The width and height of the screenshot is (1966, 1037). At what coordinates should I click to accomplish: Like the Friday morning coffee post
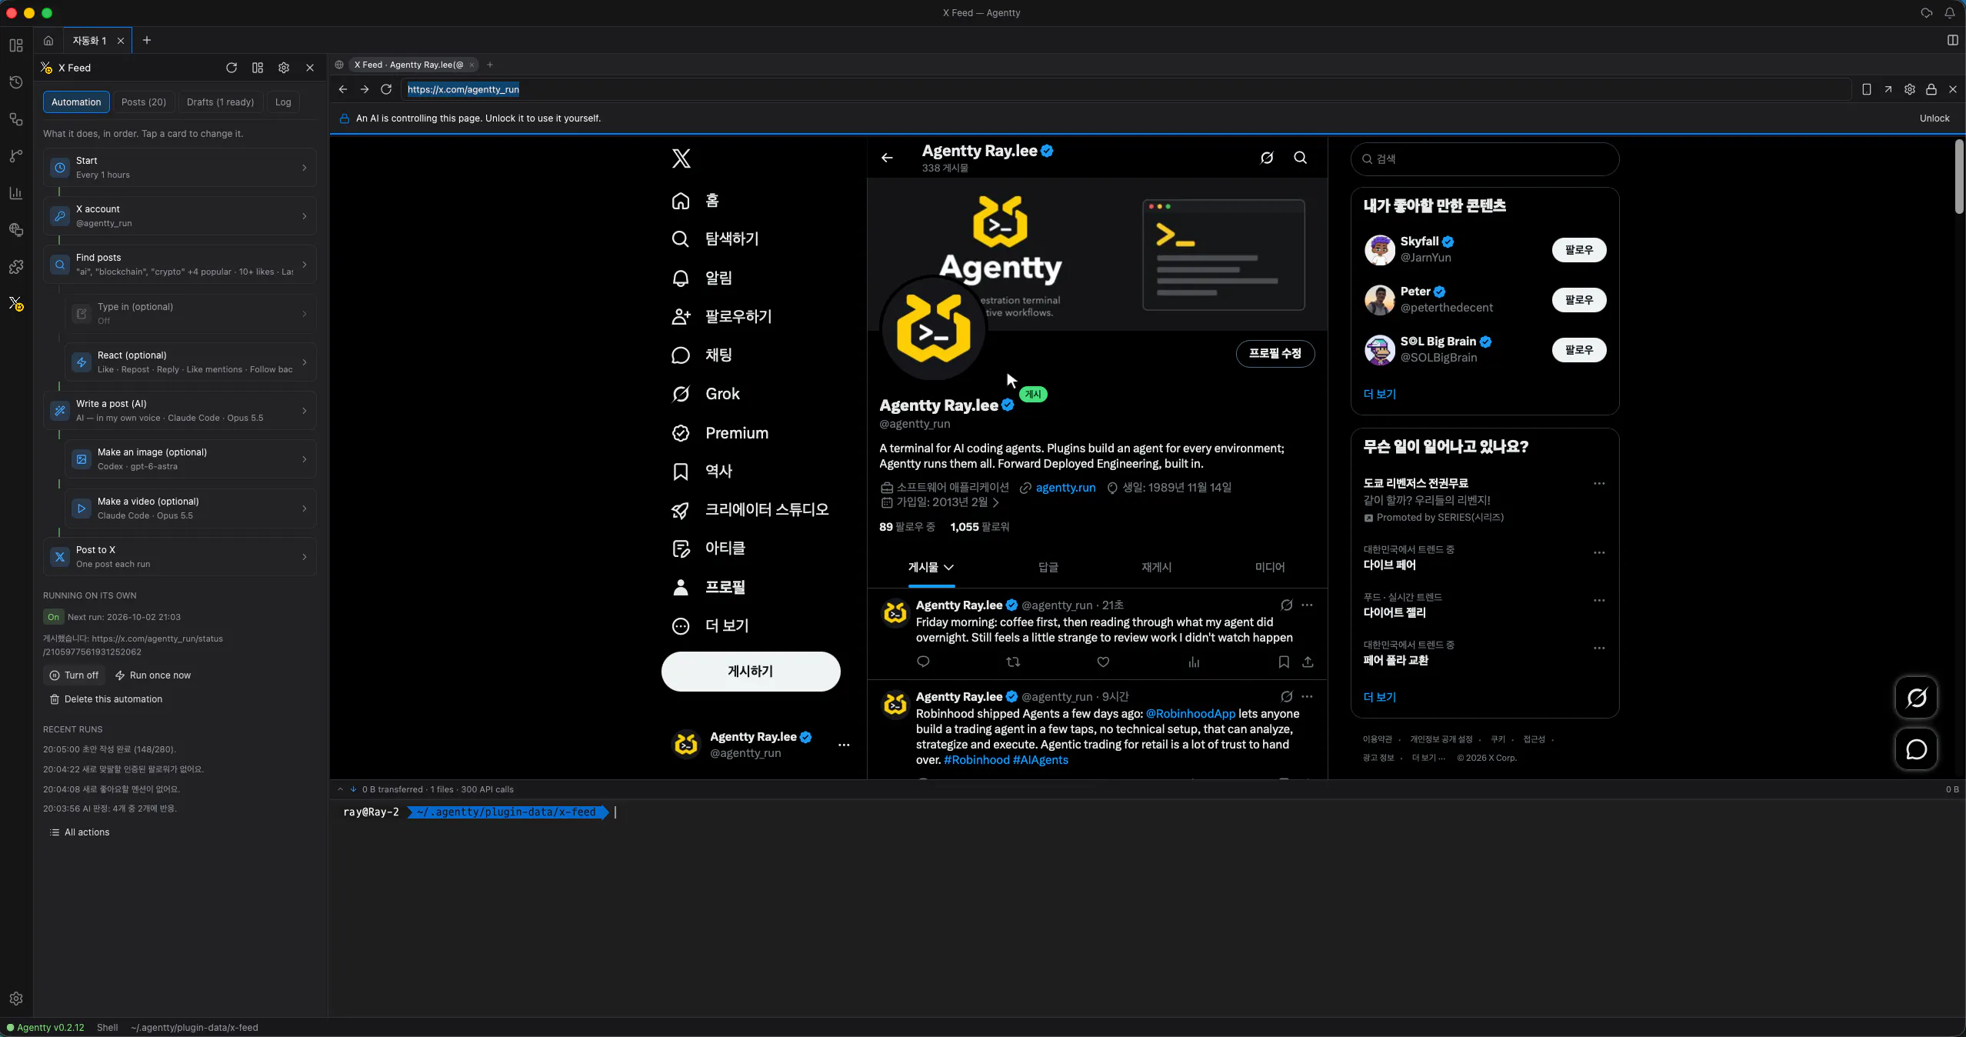[x=1103, y=662]
